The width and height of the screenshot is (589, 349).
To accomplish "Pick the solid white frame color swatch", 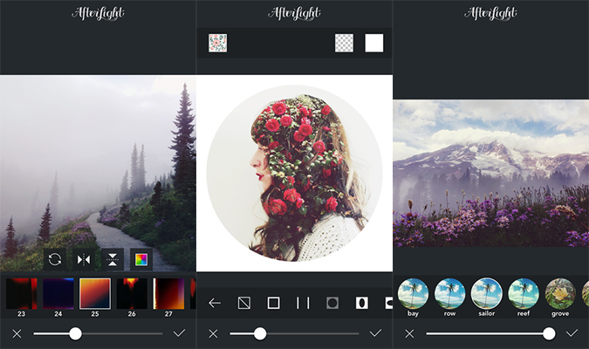I will pos(374,43).
